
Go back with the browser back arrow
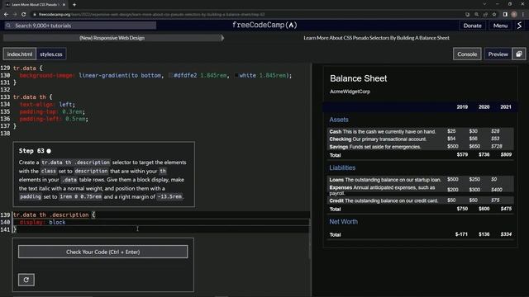[6, 15]
